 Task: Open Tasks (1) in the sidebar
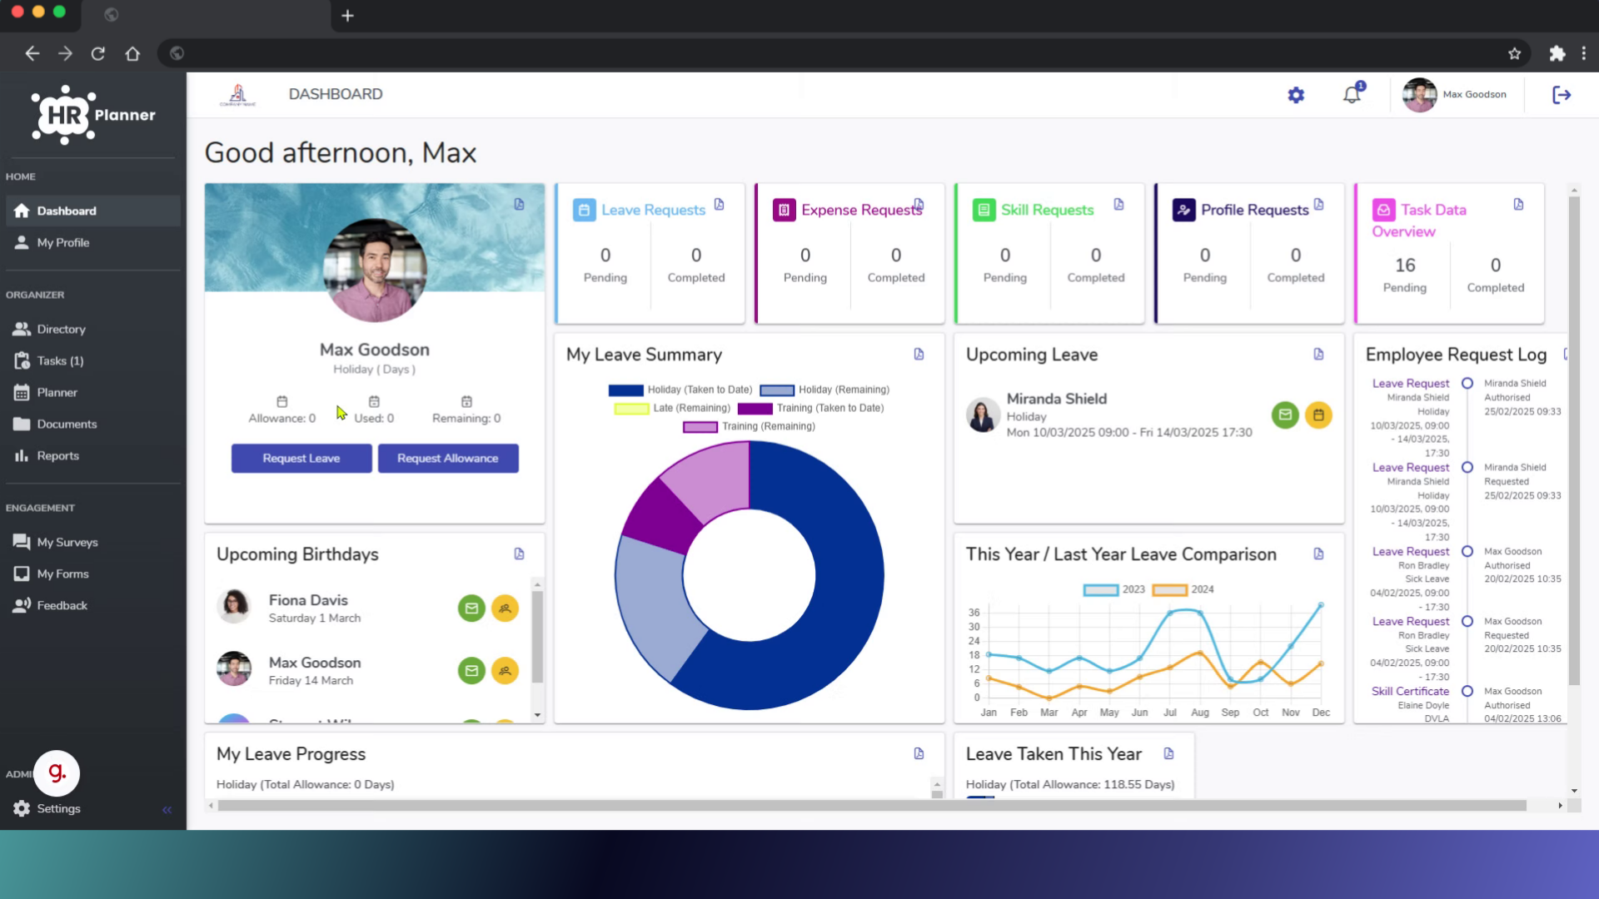point(92,360)
